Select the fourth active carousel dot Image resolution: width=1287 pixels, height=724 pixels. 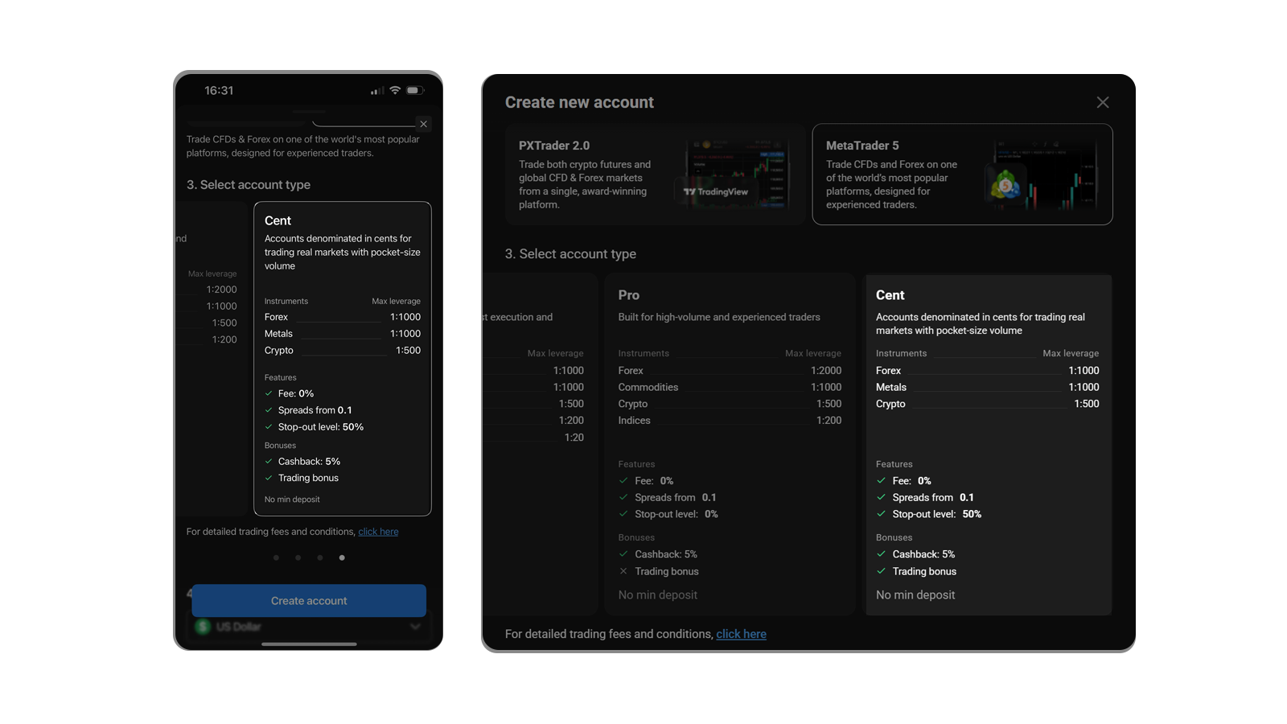[x=342, y=557]
